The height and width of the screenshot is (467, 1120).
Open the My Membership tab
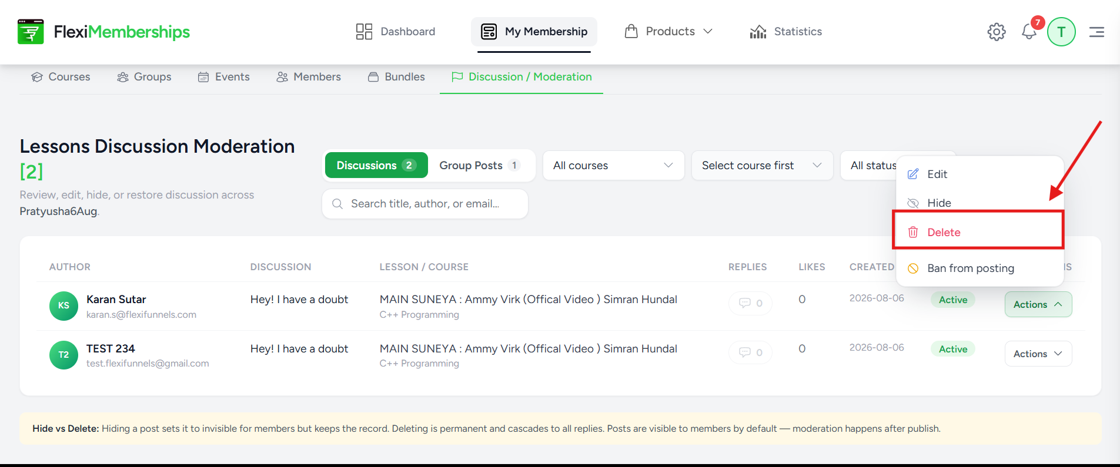coord(534,32)
